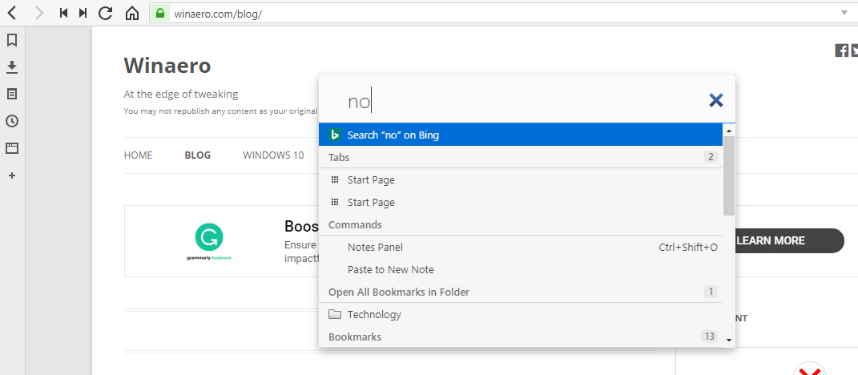
Task: Click the Bookmarks section header
Action: tap(355, 337)
